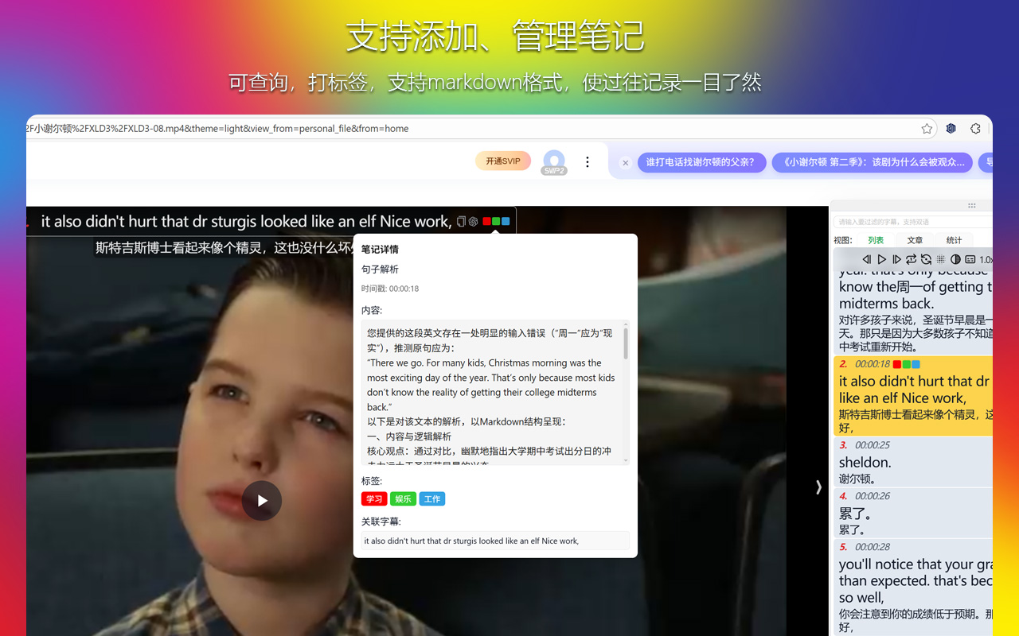Viewport: 1019px width, 636px height.
Task: Click the 时间戳: 00:00:18 text in note
Action: [x=390, y=289]
